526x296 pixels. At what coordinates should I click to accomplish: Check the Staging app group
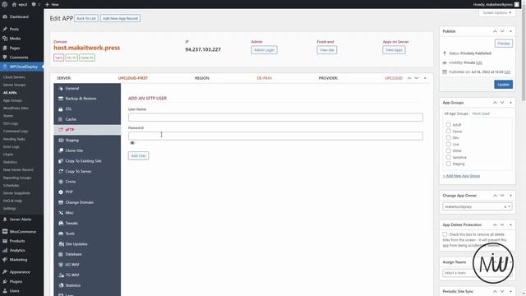(449, 164)
